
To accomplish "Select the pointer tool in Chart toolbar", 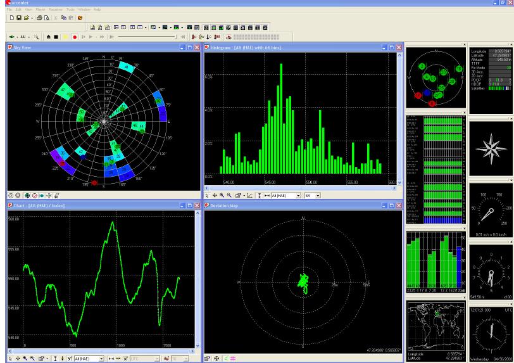I will pos(11,359).
